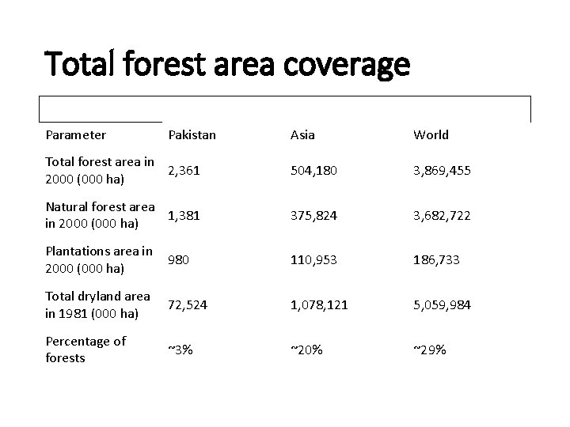Select row label 'Total dryland area in 1981 (000 ha)'

tap(97, 304)
